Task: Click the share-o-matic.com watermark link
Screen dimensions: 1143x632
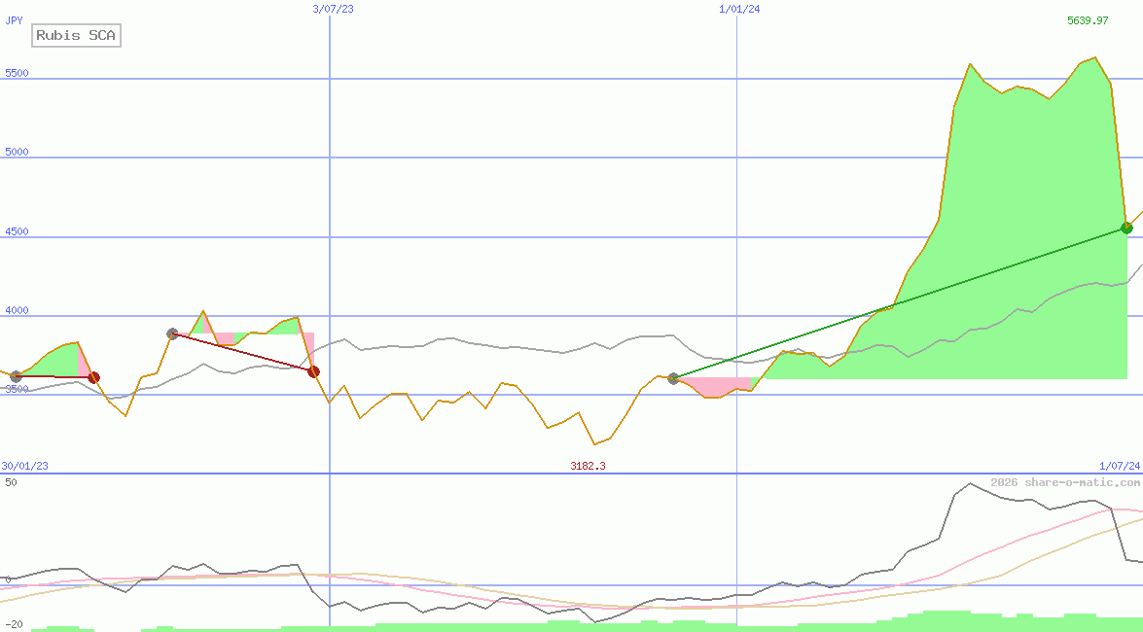Action: (1065, 482)
